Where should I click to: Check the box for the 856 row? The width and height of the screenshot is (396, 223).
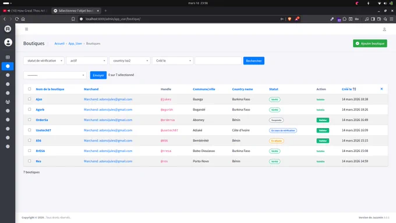click(x=30, y=140)
